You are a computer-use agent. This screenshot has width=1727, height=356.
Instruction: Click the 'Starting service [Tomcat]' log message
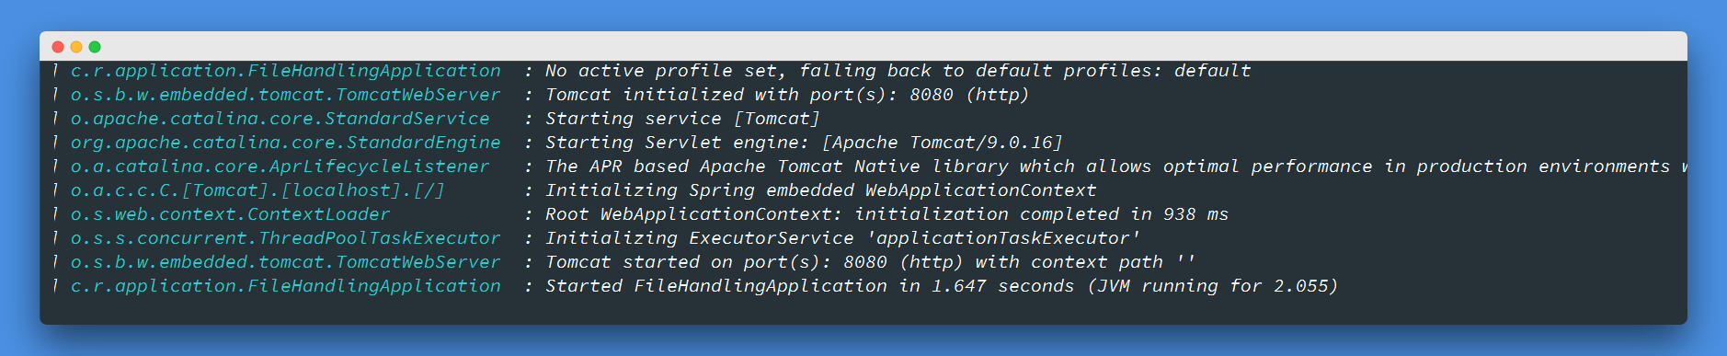click(682, 119)
